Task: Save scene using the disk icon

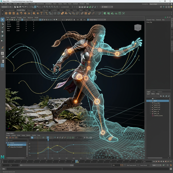Action: click(20, 7)
